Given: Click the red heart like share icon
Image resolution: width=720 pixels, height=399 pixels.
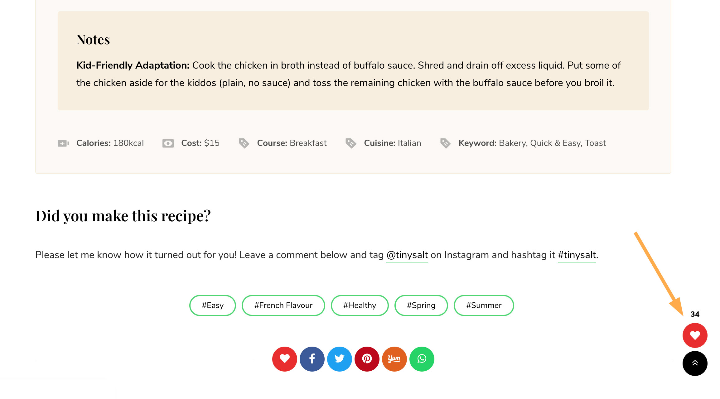Looking at the screenshot, I should click(x=284, y=359).
